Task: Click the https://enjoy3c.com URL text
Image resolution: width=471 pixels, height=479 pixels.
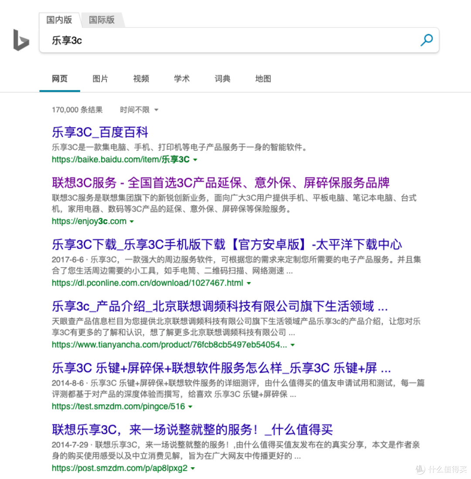Action: point(89,221)
